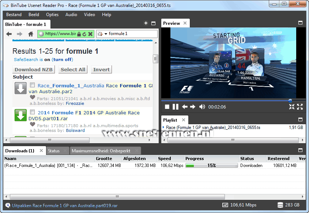Skip forward in the video

(x=193, y=107)
